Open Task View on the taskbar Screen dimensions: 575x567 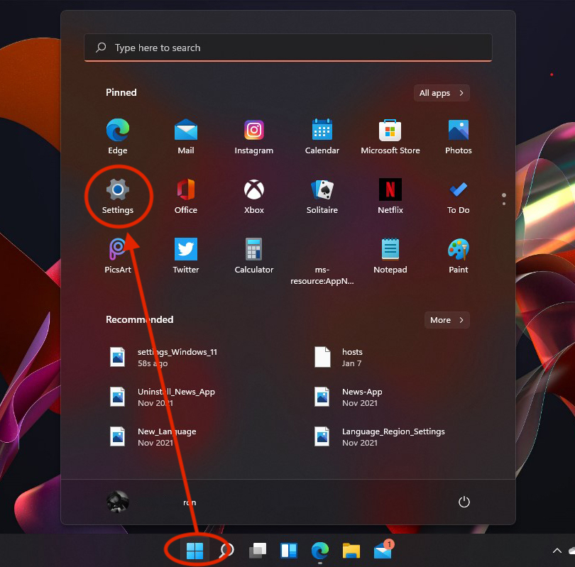[258, 551]
